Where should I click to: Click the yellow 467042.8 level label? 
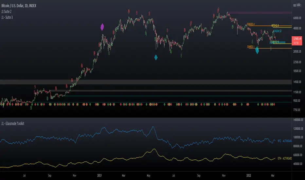278,26
